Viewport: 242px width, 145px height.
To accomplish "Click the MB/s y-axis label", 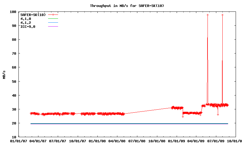I will 4,74.
